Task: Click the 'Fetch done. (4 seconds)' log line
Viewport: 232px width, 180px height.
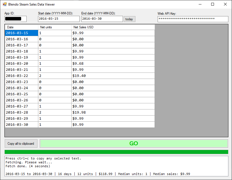Action: [28, 166]
